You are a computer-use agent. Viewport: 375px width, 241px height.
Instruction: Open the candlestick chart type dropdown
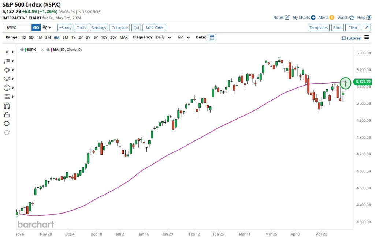click(x=47, y=27)
